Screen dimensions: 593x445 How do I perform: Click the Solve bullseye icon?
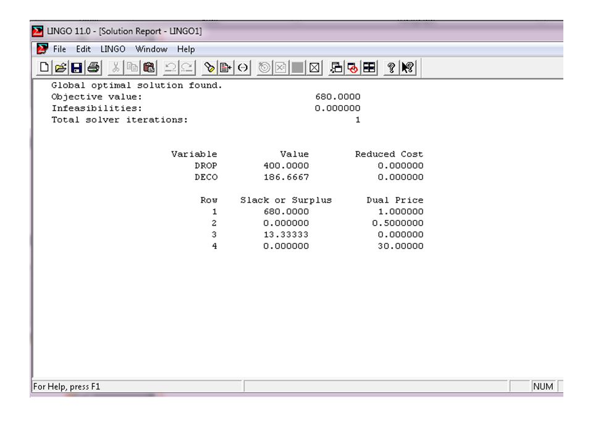tap(264, 68)
